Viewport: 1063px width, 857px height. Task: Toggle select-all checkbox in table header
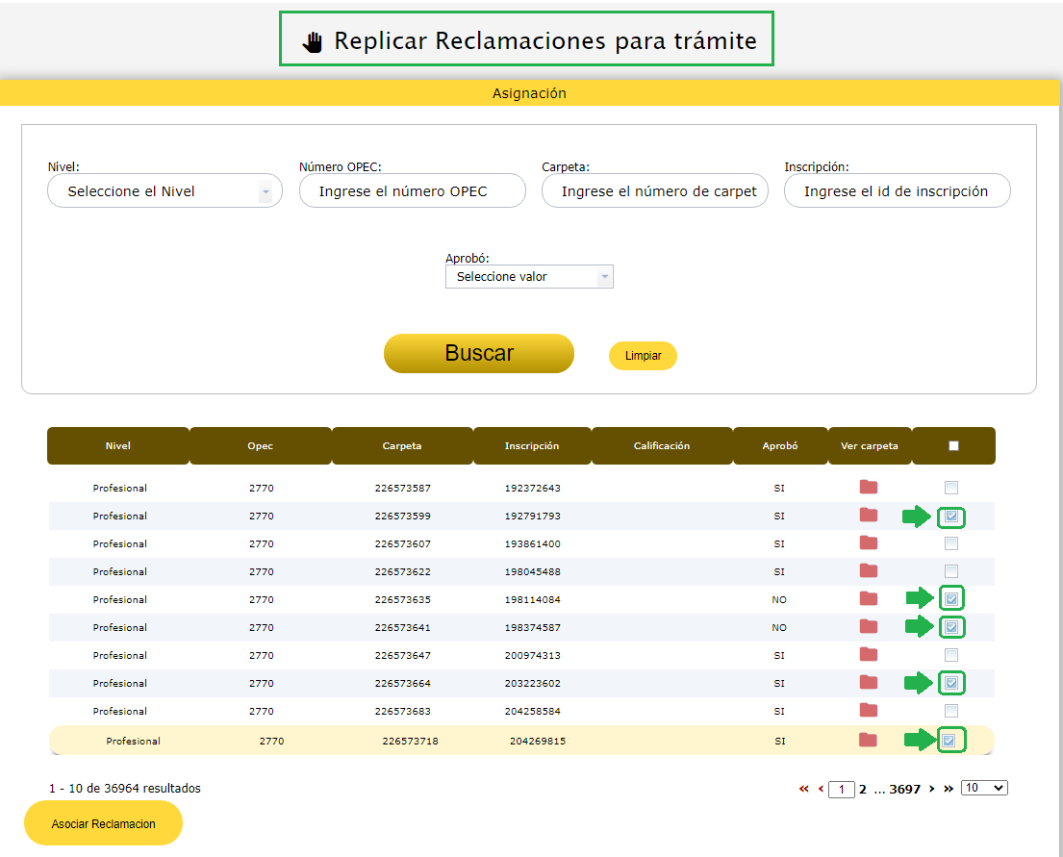coord(953,445)
